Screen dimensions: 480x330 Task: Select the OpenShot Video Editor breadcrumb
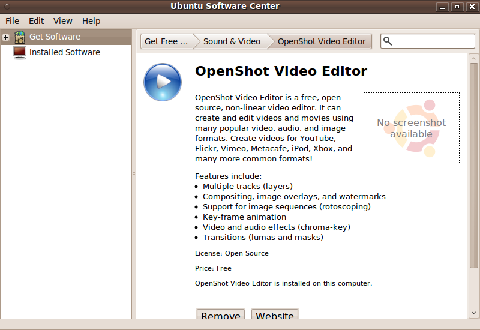(322, 41)
